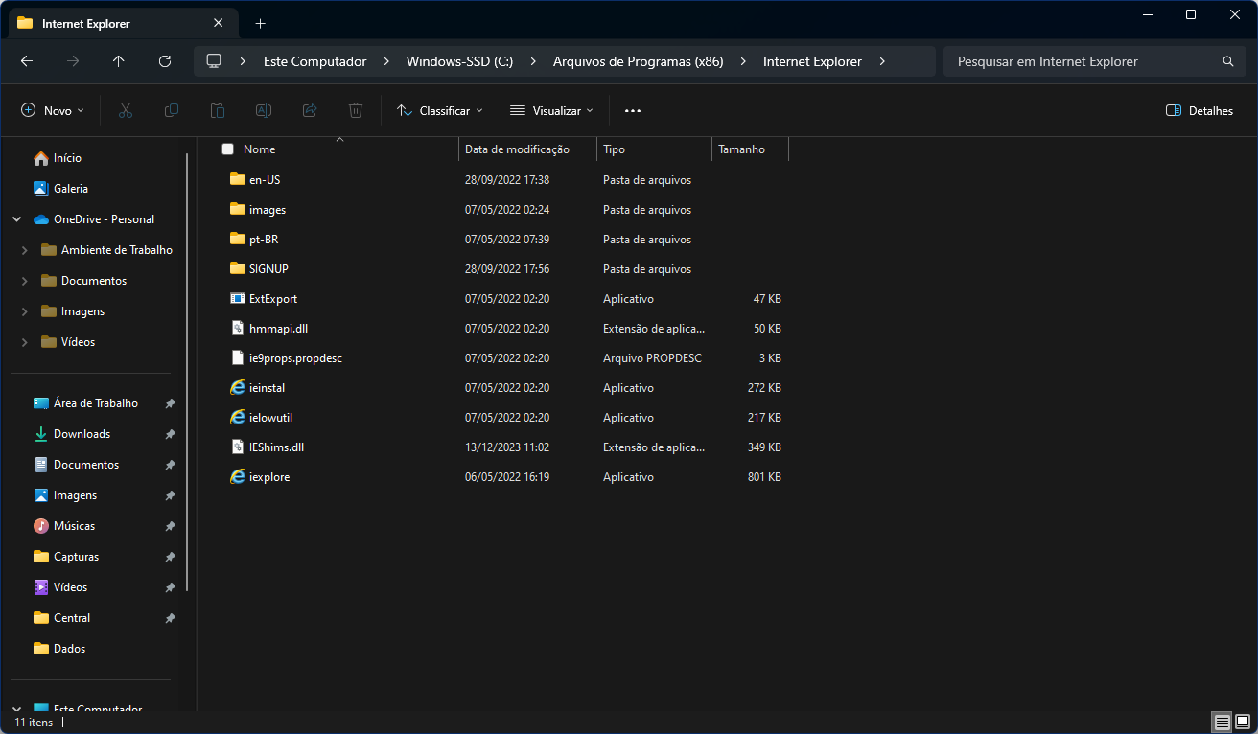Screen dimensions: 1258x734
Task: Expand the Ambiente de Trabalho node
Action: (x=25, y=250)
